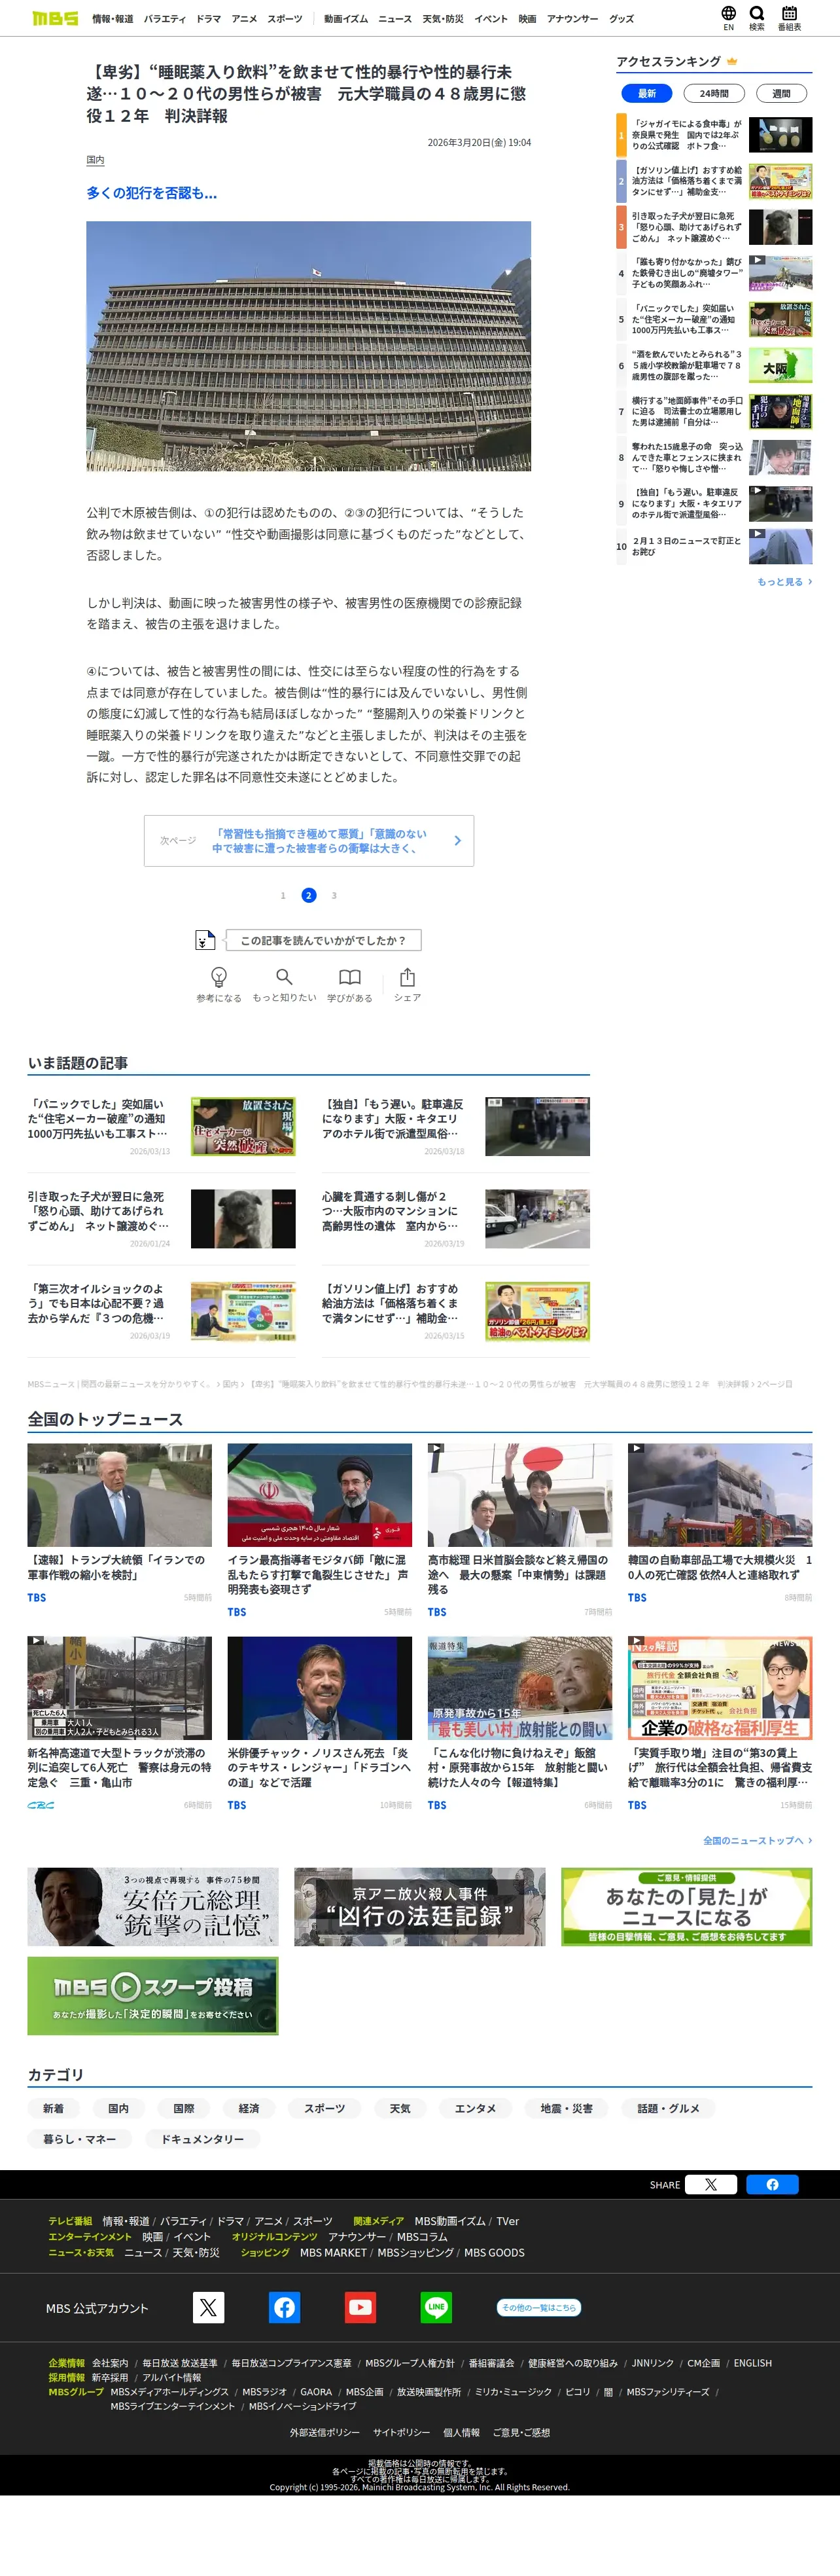Open MBS official LINE account icon
The image size is (840, 2576).
pos(436,2307)
